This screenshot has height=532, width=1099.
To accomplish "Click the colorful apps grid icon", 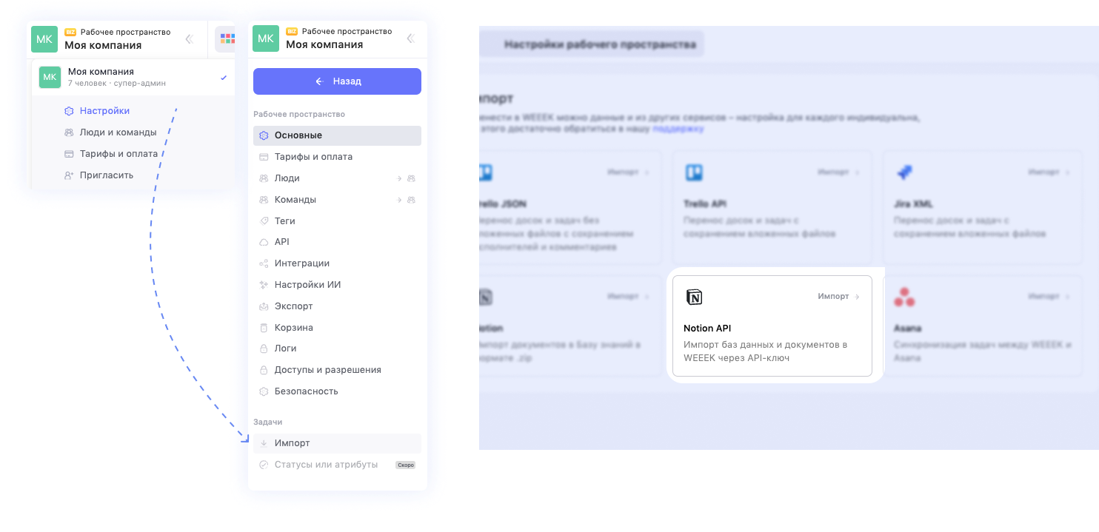I will pyautogui.click(x=227, y=38).
